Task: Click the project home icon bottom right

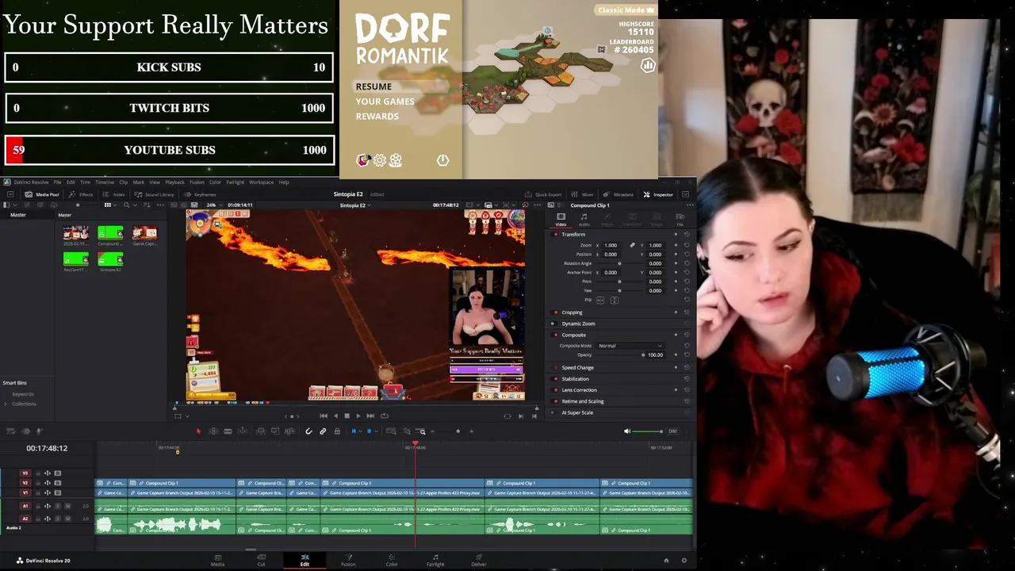Action: click(666, 561)
